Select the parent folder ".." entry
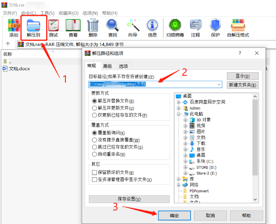 tap(7, 62)
